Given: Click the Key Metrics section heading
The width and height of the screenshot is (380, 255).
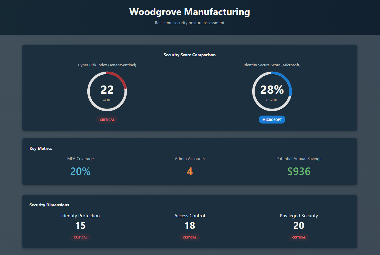Looking at the screenshot, I should point(41,148).
